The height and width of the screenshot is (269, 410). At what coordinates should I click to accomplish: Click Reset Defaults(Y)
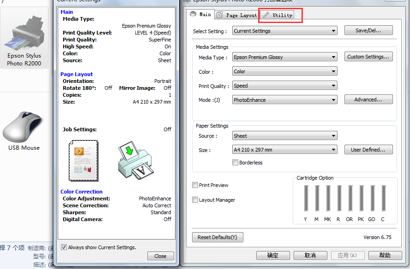pyautogui.click(x=217, y=237)
